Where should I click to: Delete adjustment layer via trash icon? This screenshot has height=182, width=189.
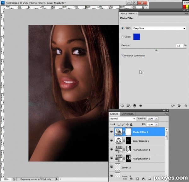point(186,106)
